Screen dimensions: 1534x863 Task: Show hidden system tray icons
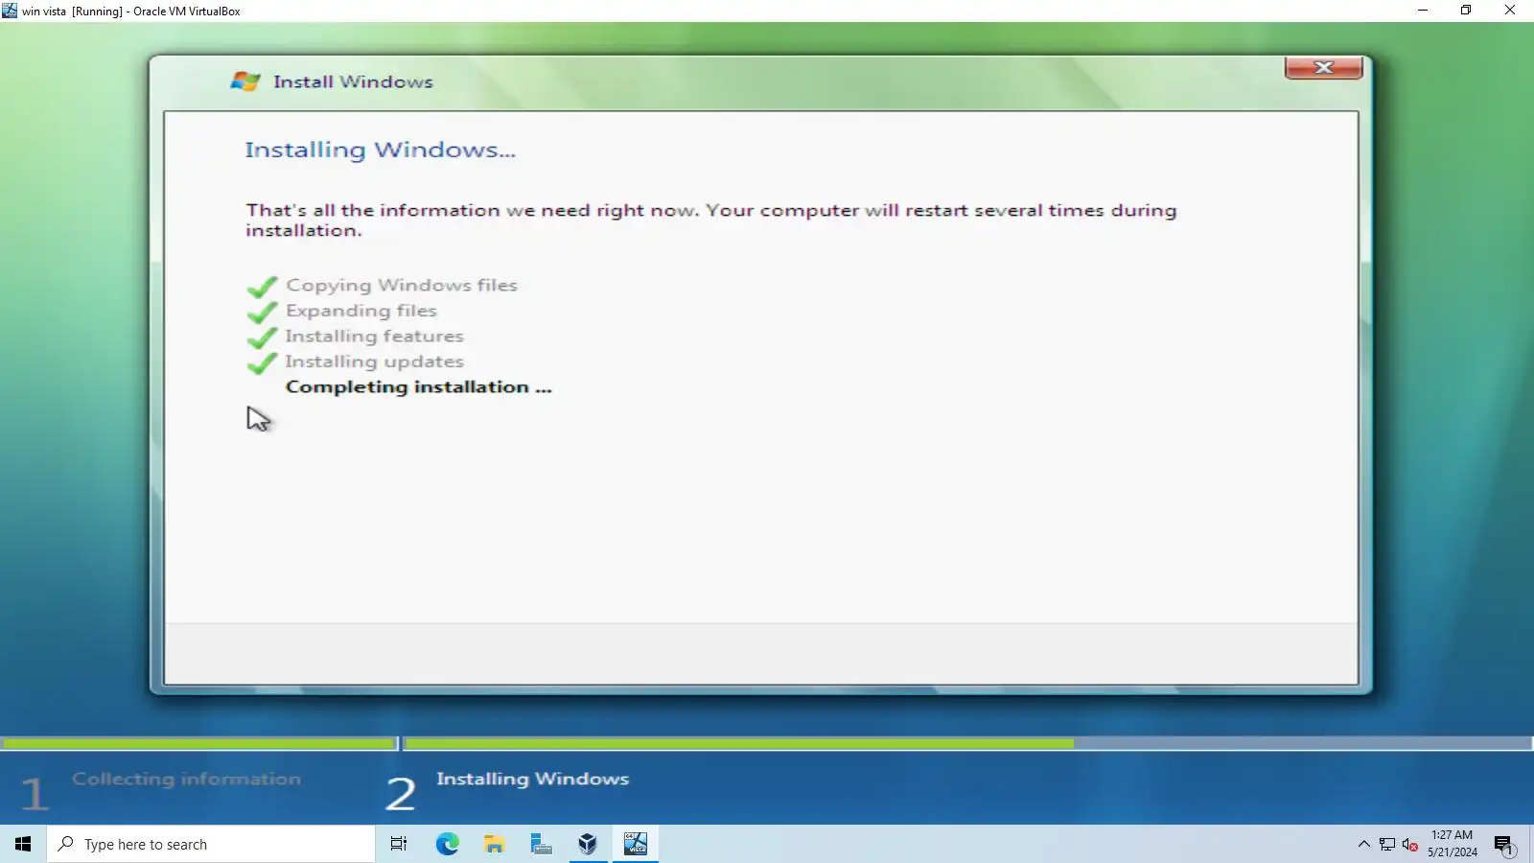pos(1363,845)
